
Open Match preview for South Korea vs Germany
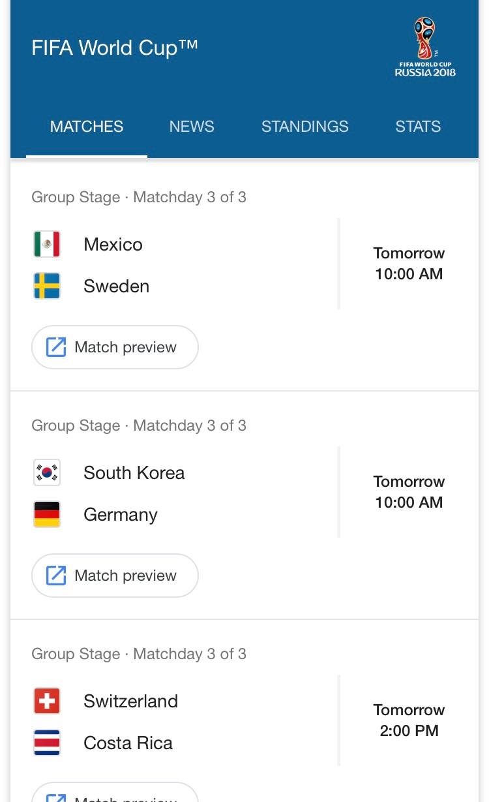point(115,576)
